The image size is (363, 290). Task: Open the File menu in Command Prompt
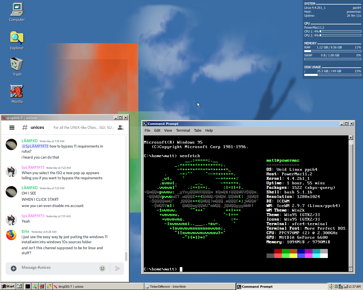[147, 130]
